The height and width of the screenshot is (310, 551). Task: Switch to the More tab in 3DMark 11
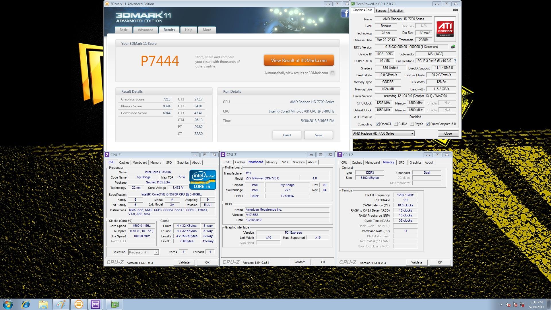207,30
